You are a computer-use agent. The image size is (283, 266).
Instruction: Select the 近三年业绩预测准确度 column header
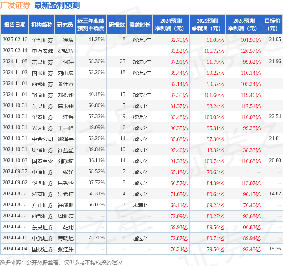[x=91, y=25]
